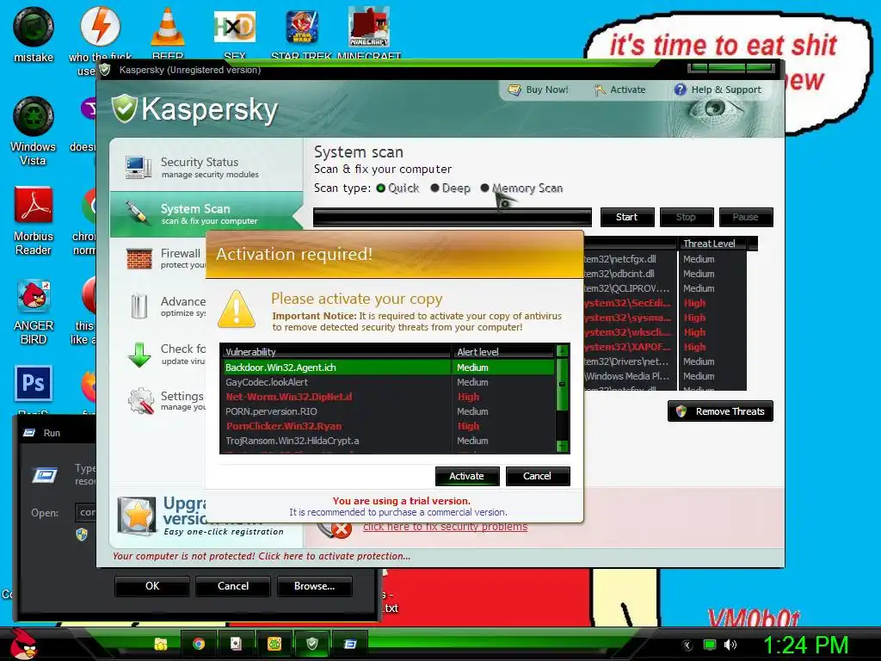This screenshot has height=661, width=881.
Task: Click 'Your computer is not protected' message
Action: tap(262, 556)
